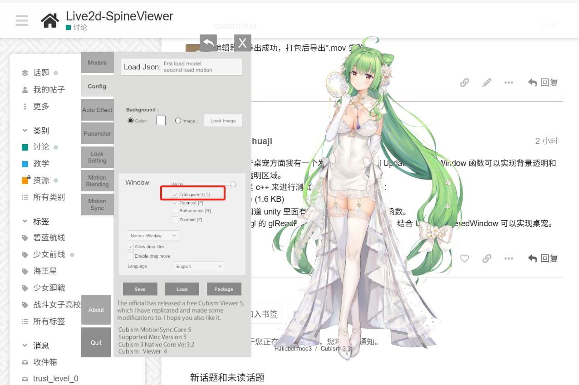Reply to the huaji post with 回复

(x=543, y=258)
